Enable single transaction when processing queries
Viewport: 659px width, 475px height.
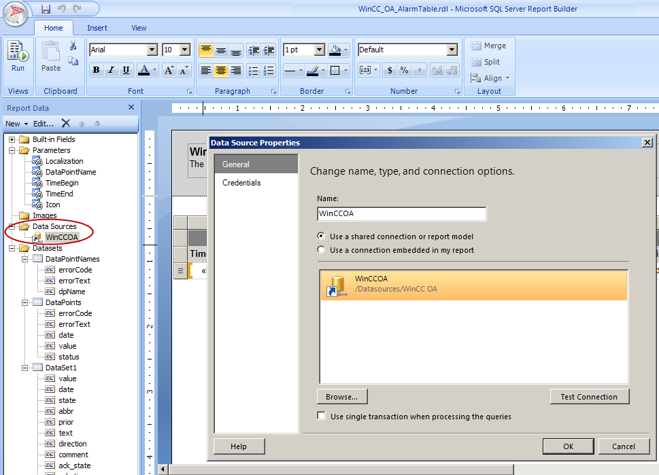(x=322, y=417)
